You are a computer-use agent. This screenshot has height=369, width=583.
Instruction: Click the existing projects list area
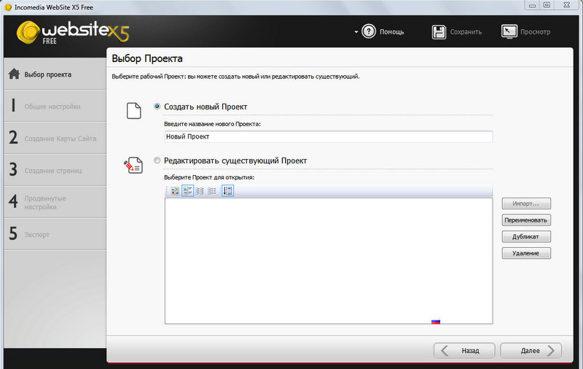pos(329,261)
